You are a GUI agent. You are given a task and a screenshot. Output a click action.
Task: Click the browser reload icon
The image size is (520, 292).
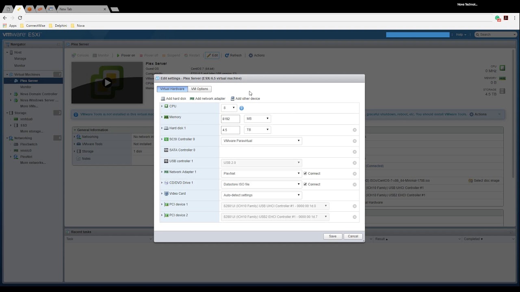(x=20, y=18)
